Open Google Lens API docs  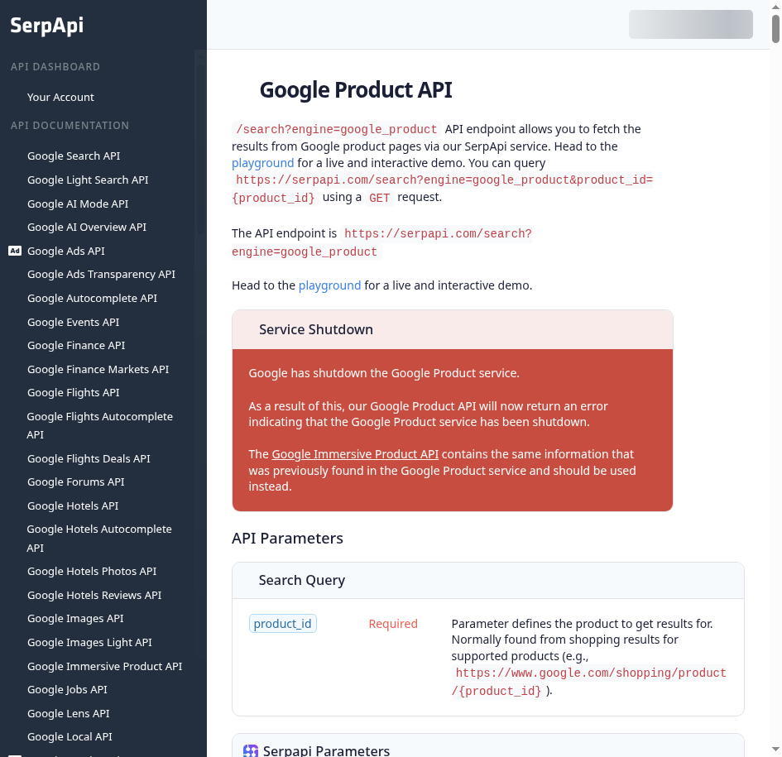69,714
